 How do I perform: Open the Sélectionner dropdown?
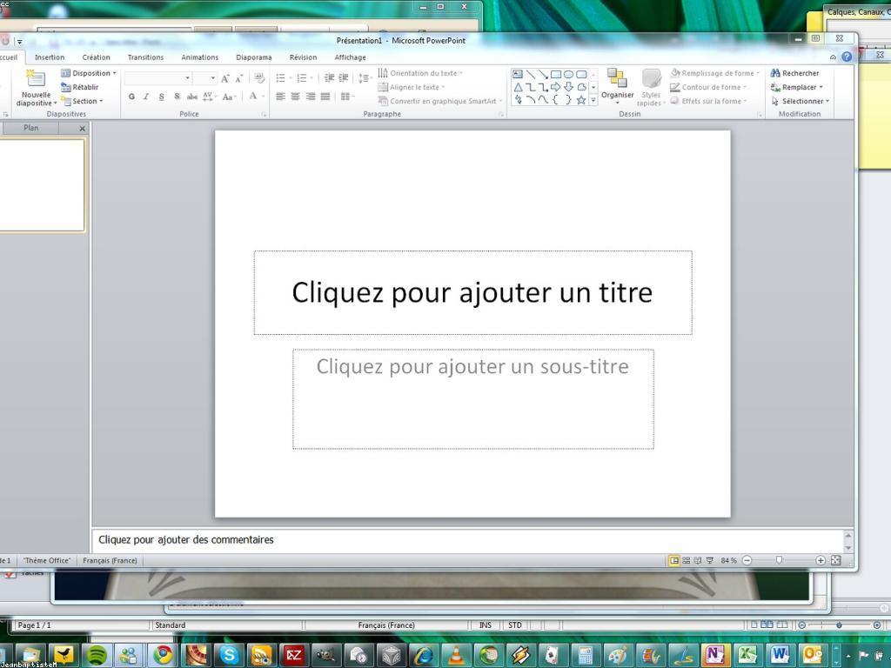pos(800,101)
